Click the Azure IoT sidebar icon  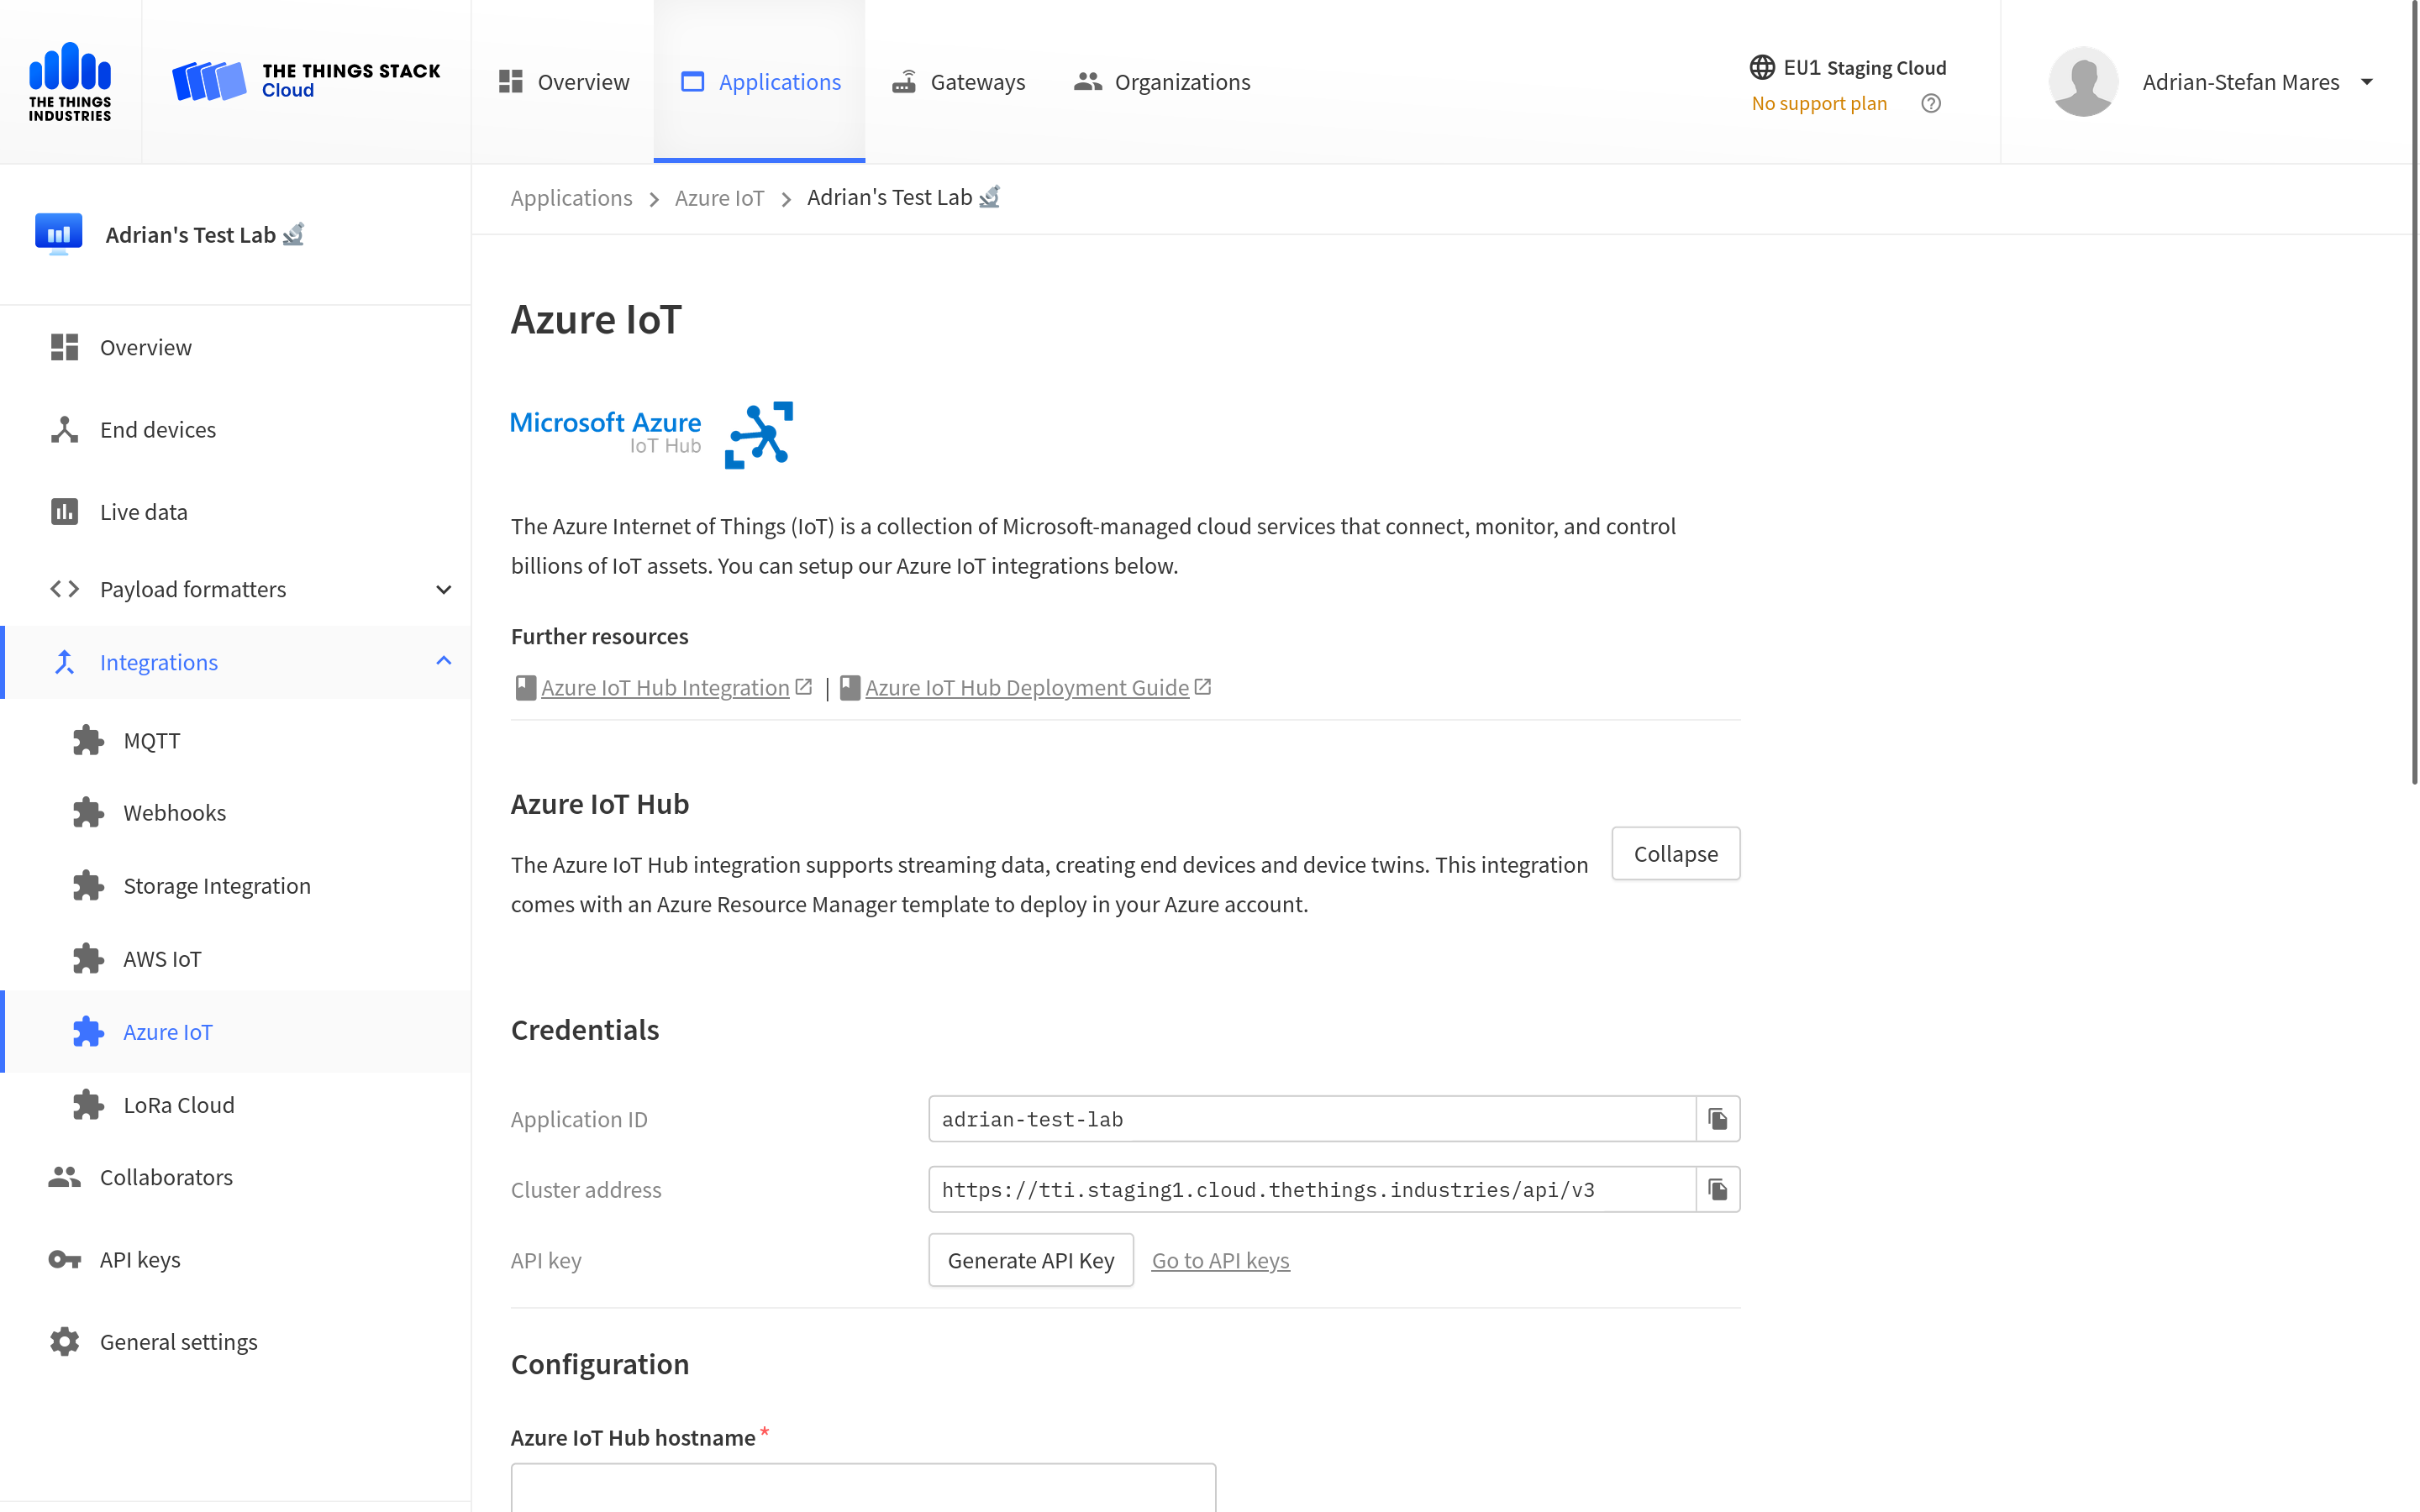[x=87, y=1030]
